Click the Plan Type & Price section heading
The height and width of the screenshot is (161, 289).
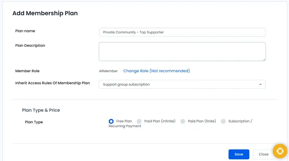click(41, 110)
